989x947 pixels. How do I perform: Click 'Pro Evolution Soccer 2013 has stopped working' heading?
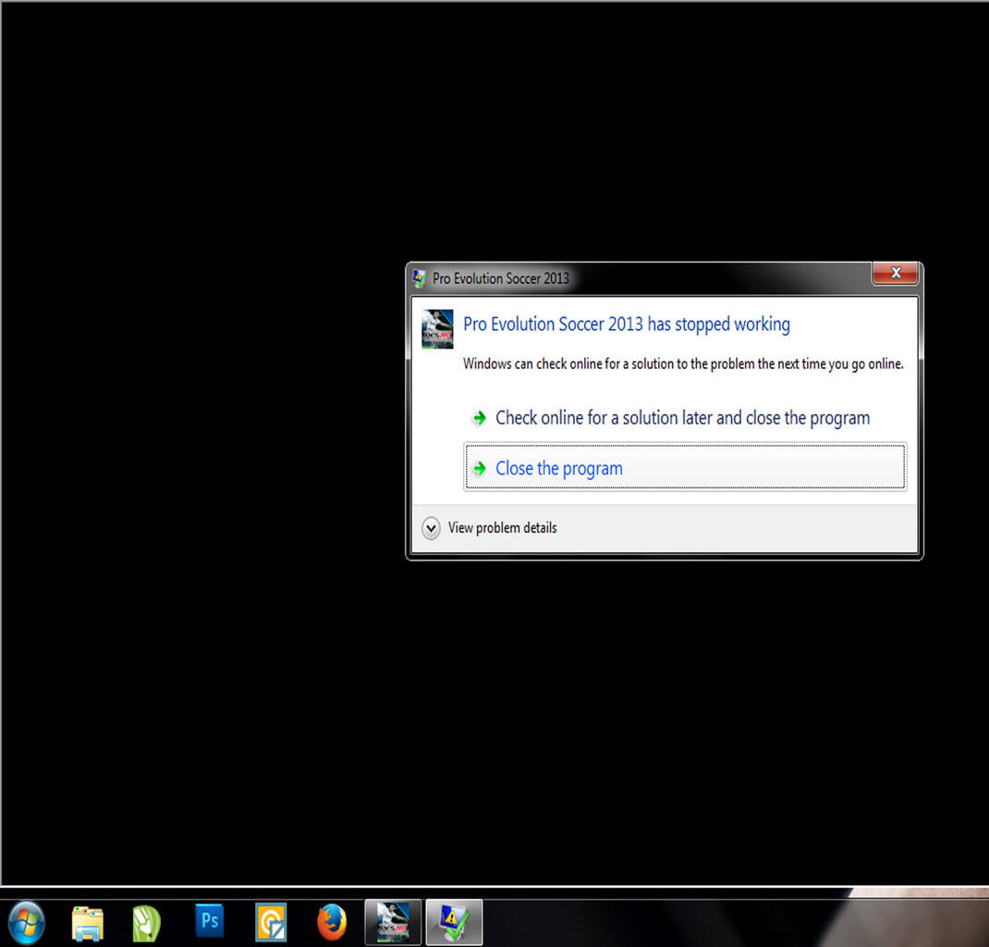click(x=627, y=325)
